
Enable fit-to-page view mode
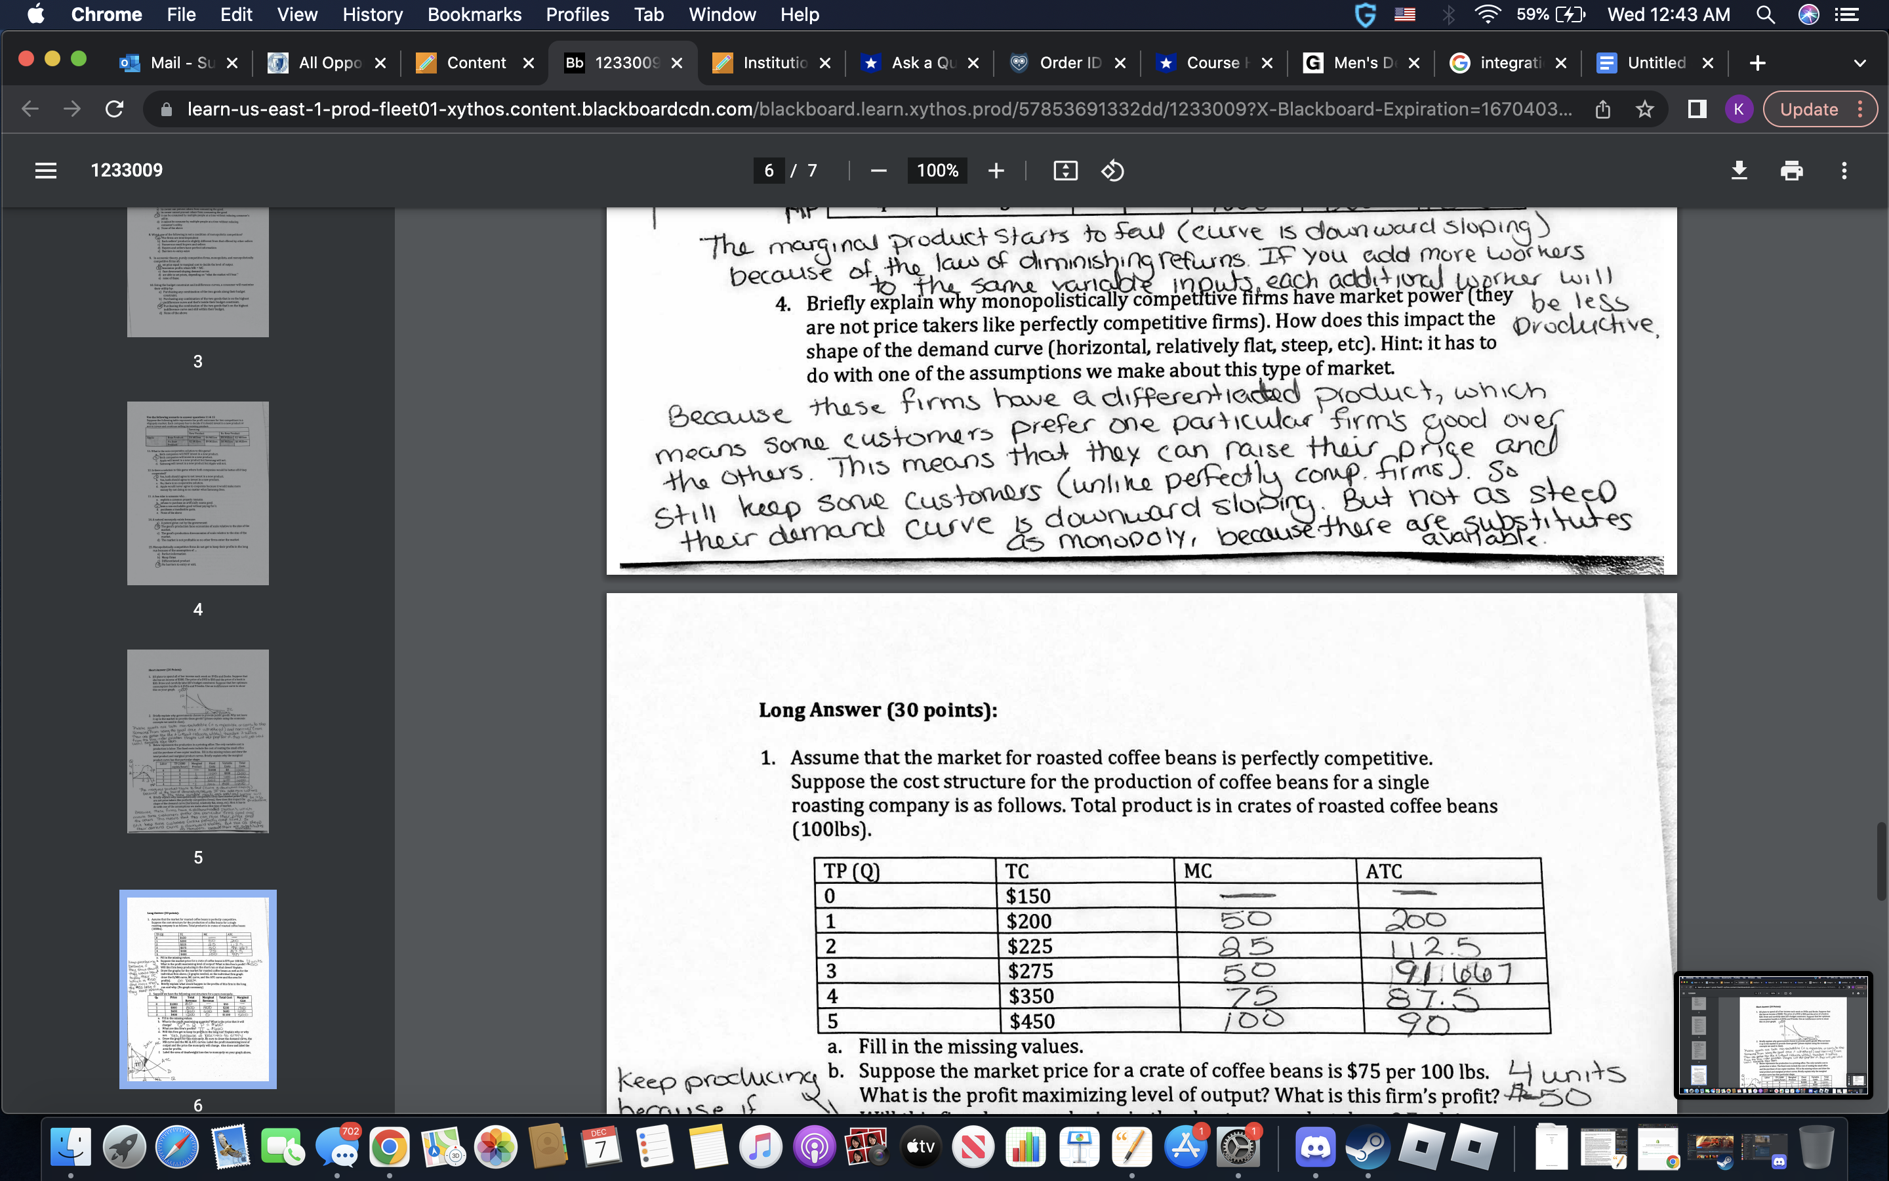(x=1065, y=171)
